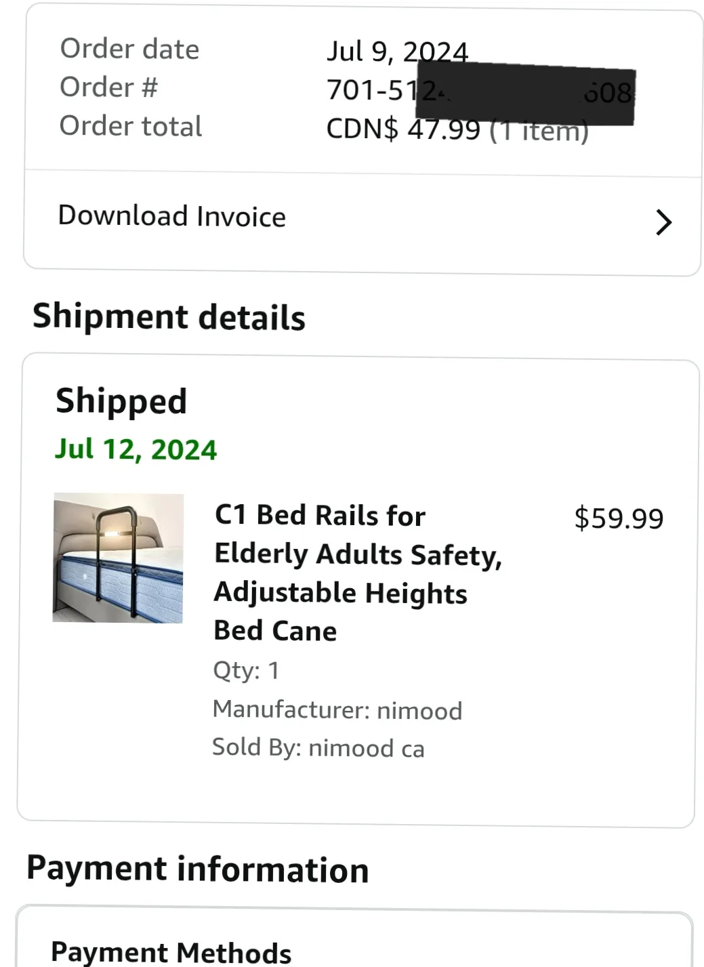Select the order date Jul 9, 2024

coord(396,50)
